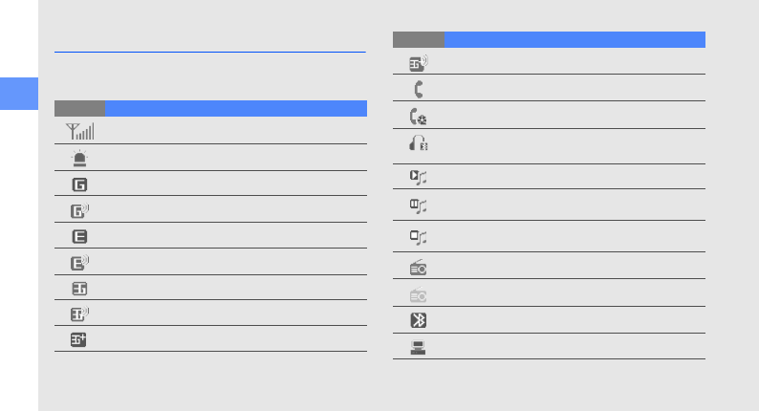This screenshot has width=759, height=411.
Task: Select the GPRS network G icon
Action: click(x=78, y=184)
